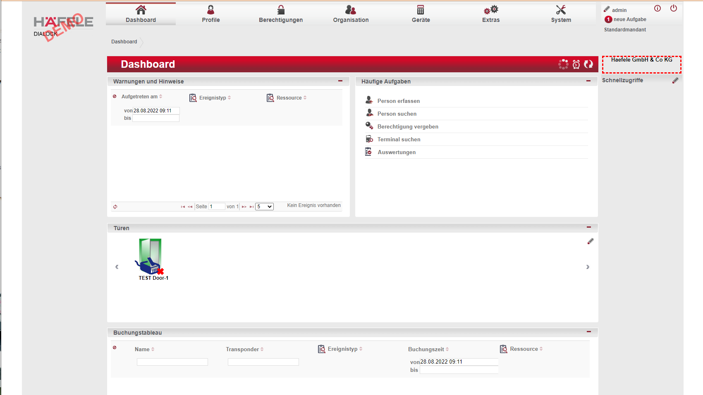
Task: Collapse the Buchungstableau panel
Action: pyautogui.click(x=589, y=332)
